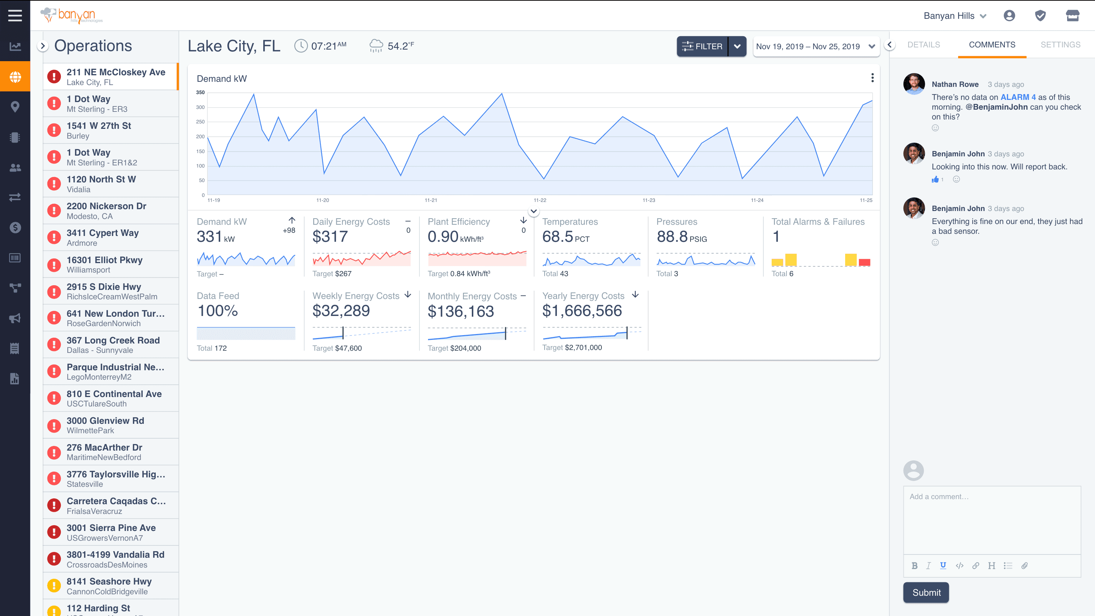The height and width of the screenshot is (616, 1095).
Task: Open the megaphone announcements icon
Action: click(x=15, y=318)
